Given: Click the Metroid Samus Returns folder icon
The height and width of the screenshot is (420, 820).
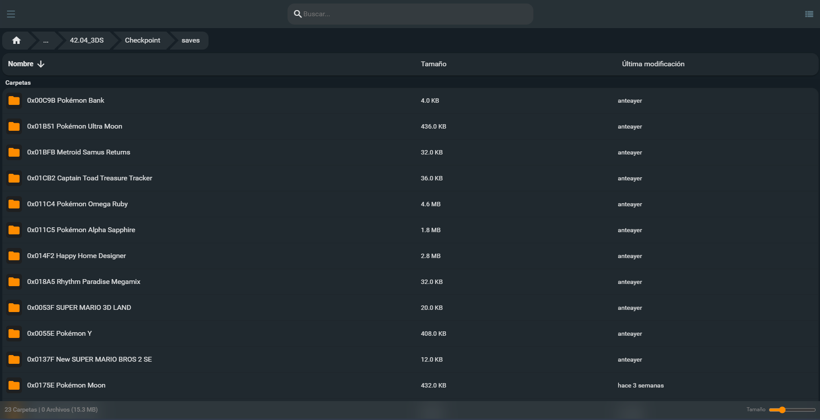Looking at the screenshot, I should tap(14, 152).
